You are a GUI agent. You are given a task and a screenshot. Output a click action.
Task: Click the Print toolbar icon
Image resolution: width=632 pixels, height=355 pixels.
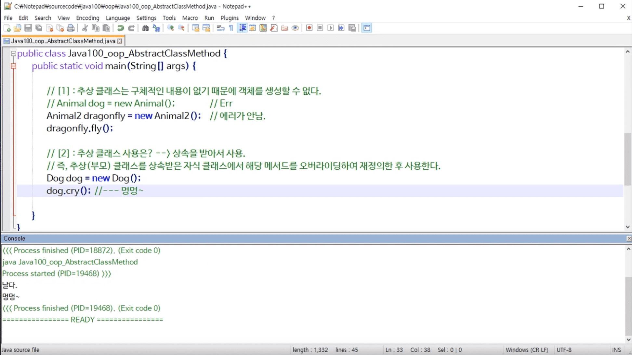(x=71, y=28)
